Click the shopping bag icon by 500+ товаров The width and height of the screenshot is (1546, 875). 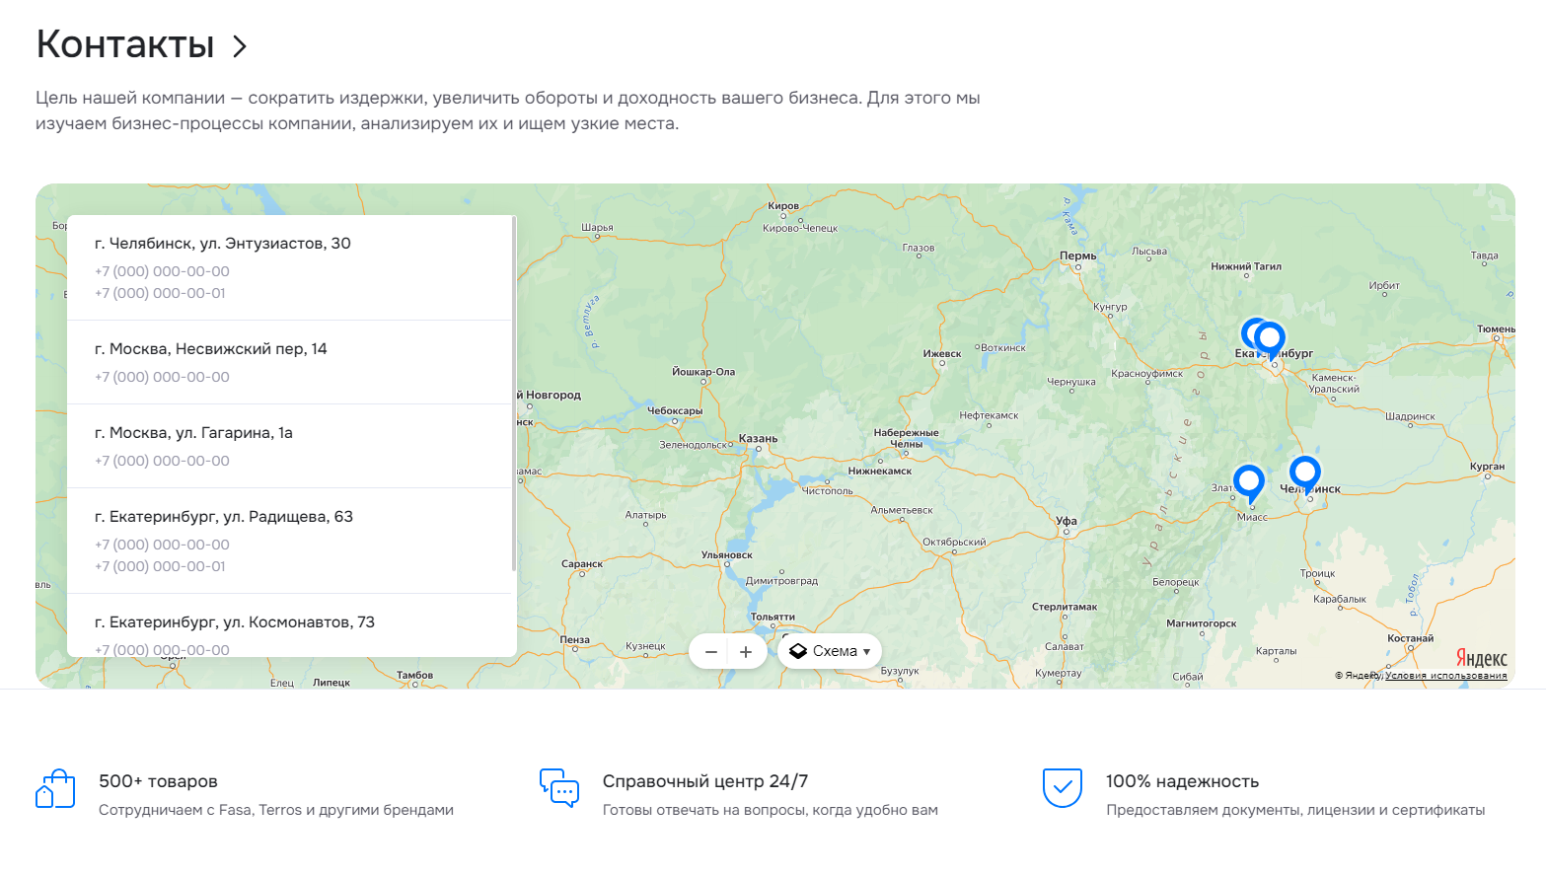coord(55,789)
